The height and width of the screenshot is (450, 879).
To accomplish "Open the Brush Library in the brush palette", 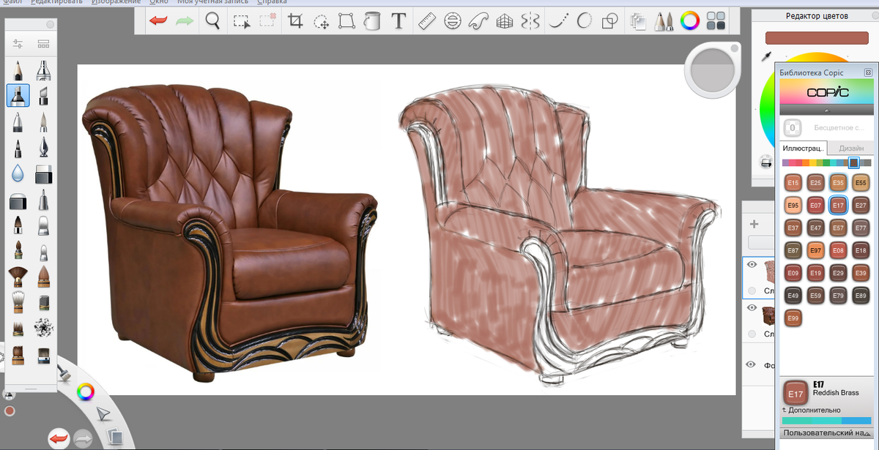I will (x=43, y=45).
